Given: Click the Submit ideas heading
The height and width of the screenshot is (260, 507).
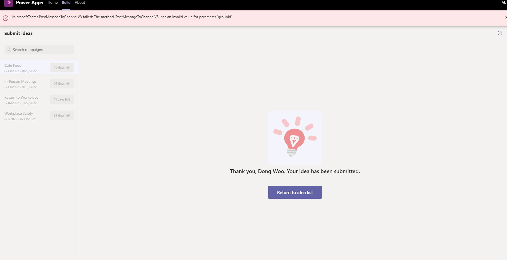Looking at the screenshot, I should click(x=18, y=33).
